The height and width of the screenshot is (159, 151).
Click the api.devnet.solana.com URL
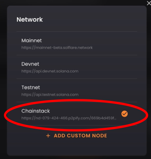click(50, 71)
